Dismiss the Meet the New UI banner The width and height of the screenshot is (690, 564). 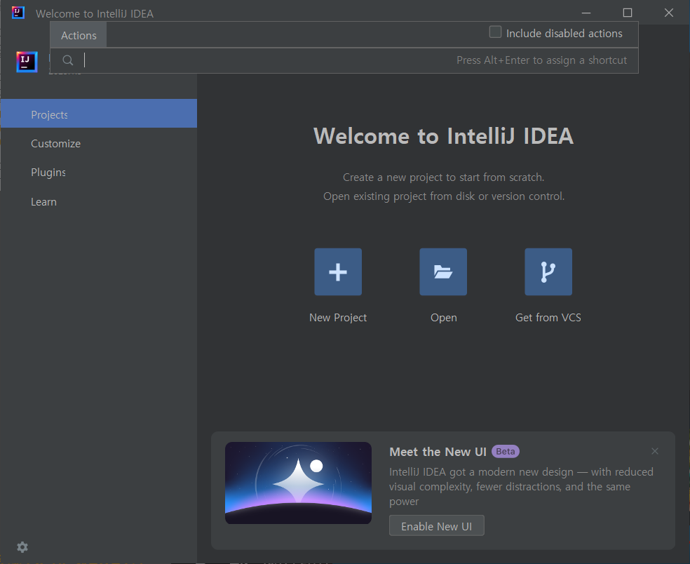pos(655,451)
